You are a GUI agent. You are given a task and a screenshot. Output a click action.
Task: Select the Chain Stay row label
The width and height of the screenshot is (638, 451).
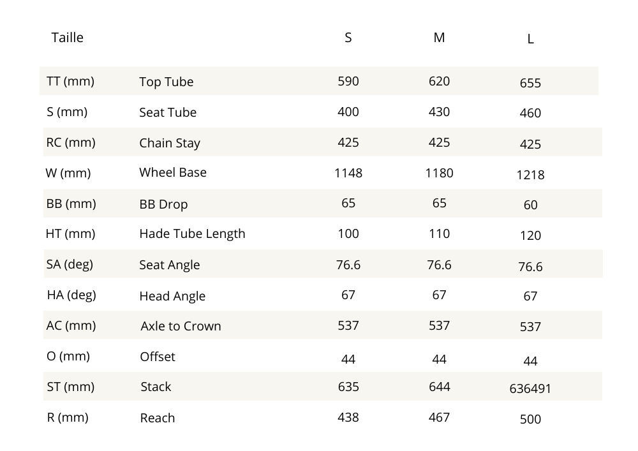click(x=170, y=143)
